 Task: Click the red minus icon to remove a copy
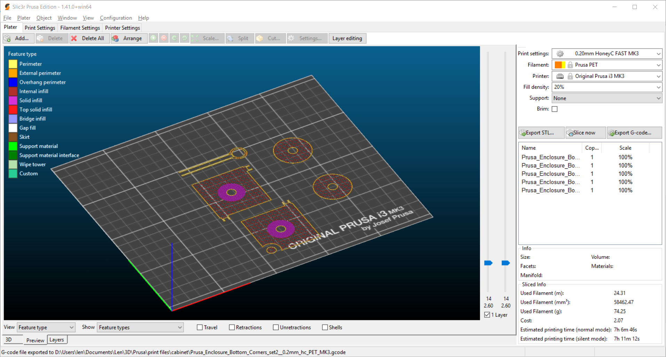point(164,38)
